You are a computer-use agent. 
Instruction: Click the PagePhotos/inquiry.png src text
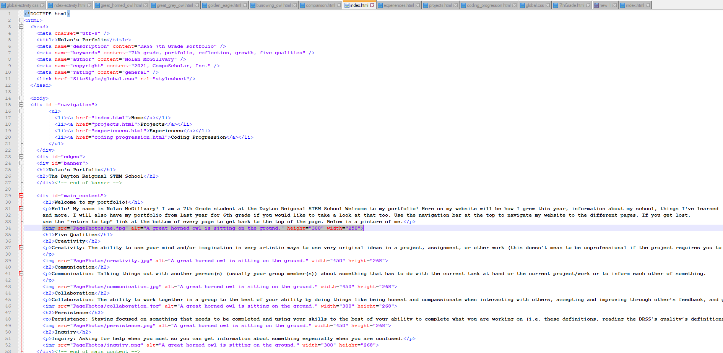coord(107,345)
